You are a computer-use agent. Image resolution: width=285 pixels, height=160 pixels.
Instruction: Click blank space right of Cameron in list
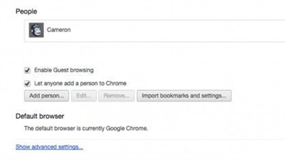coord(174,30)
